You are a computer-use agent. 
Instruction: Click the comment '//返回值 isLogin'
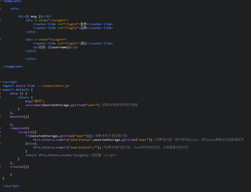[x=102, y=155]
